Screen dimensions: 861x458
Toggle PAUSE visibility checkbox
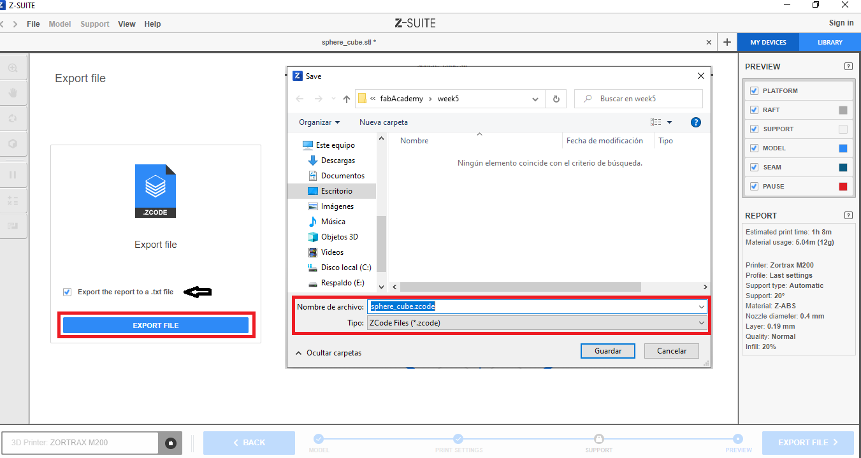(754, 186)
